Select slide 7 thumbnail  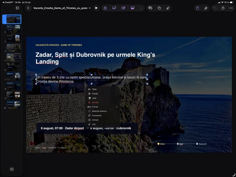point(13,76)
